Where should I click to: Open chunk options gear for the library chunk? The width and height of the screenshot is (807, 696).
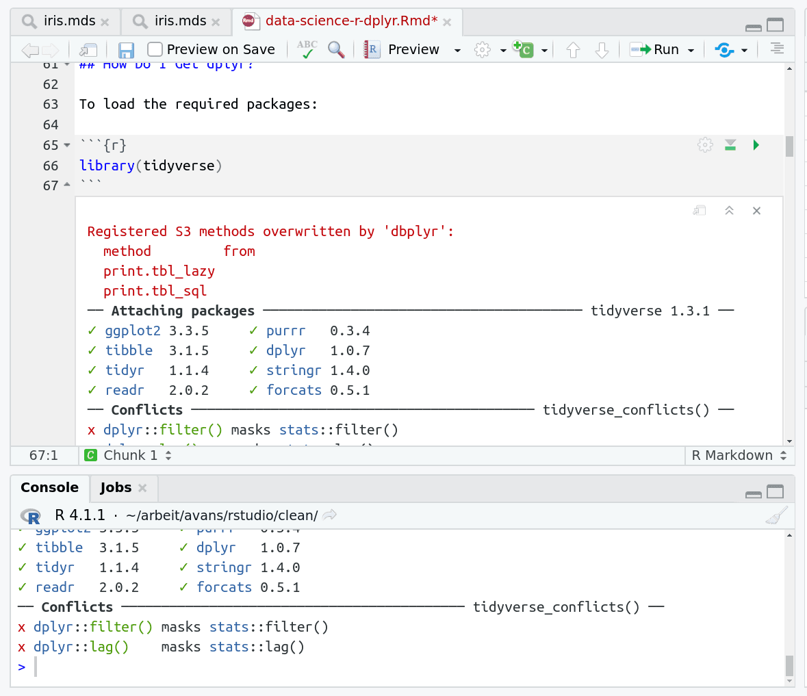pyautogui.click(x=705, y=144)
